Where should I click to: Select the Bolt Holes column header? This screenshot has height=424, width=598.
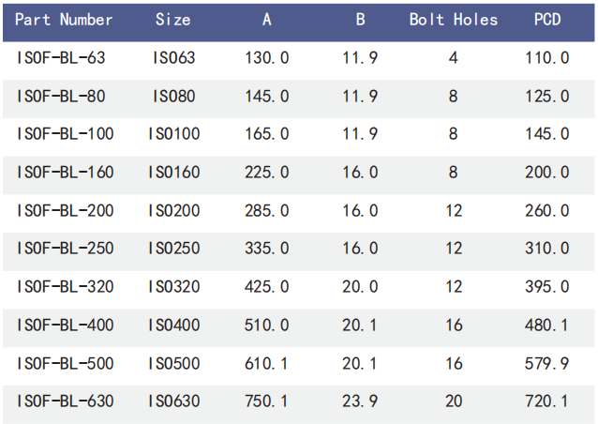(x=454, y=20)
